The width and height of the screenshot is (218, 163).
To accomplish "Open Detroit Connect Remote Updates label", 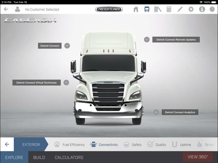I will [x=176, y=40].
